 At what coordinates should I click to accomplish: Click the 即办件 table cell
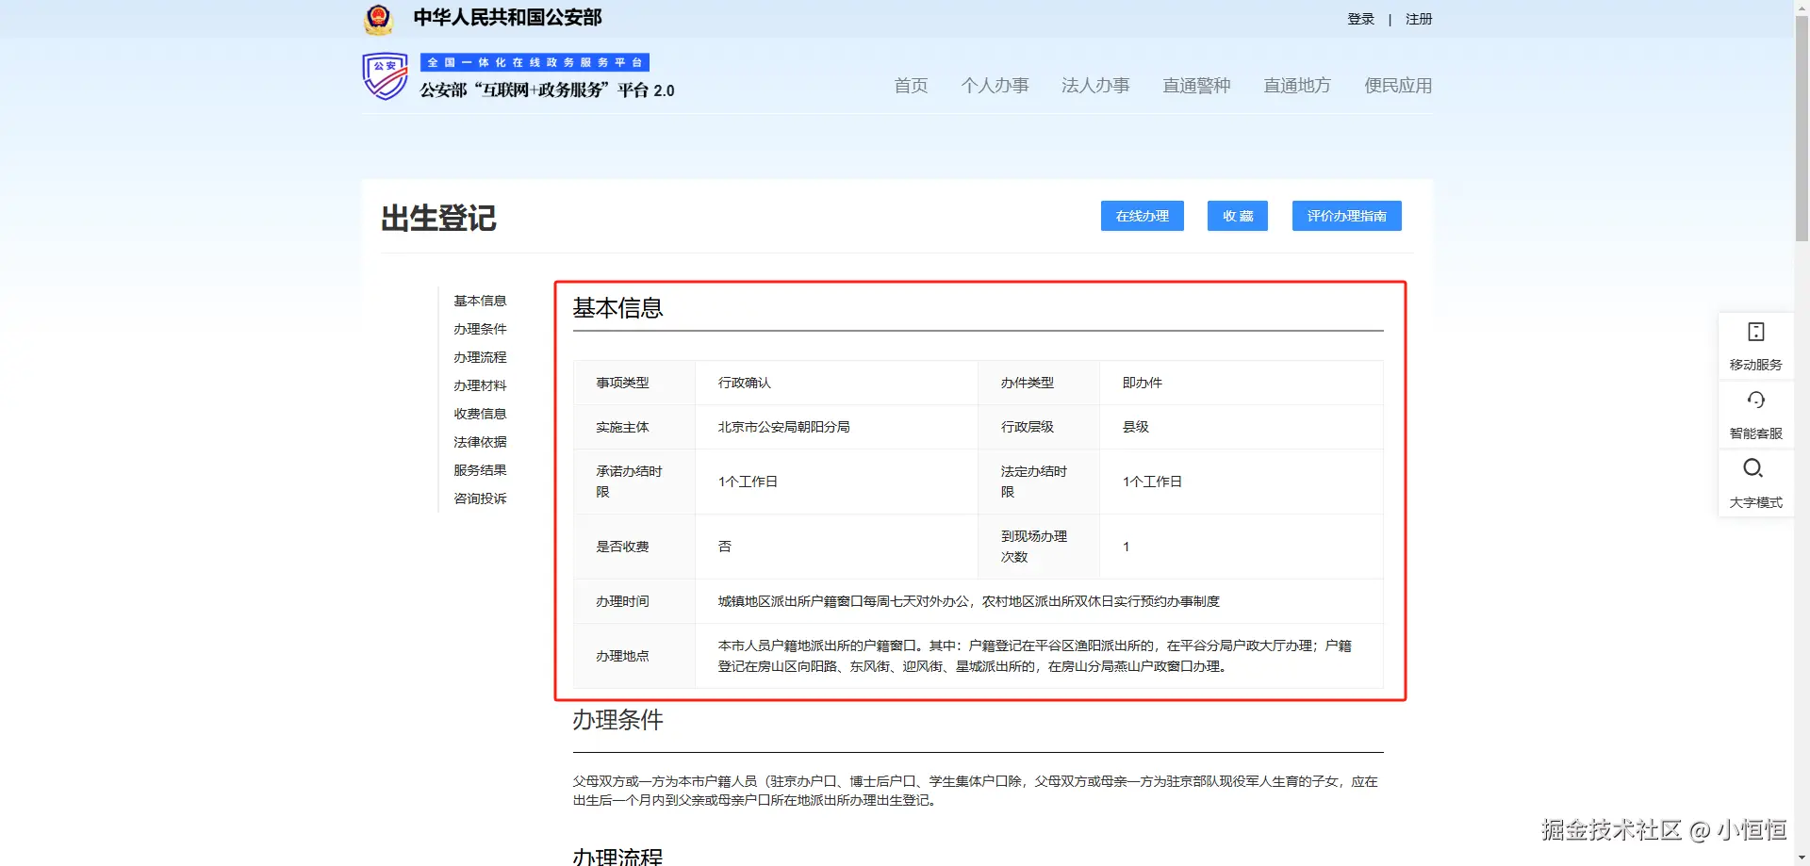(1241, 383)
